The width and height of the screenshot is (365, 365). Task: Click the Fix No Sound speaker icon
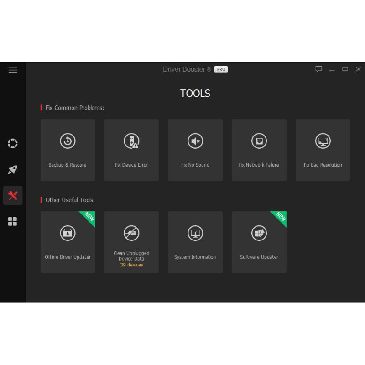click(195, 141)
